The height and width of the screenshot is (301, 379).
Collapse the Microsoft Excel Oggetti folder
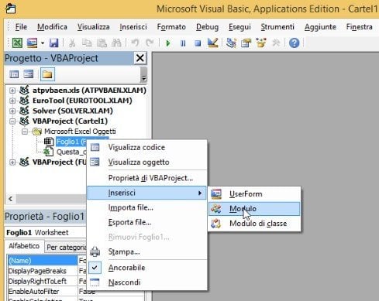[x=25, y=132]
